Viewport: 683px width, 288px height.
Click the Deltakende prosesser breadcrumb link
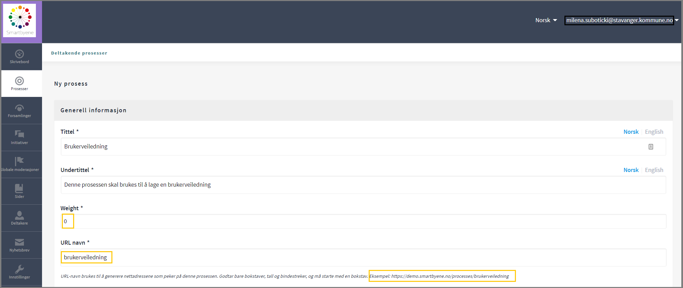point(79,53)
